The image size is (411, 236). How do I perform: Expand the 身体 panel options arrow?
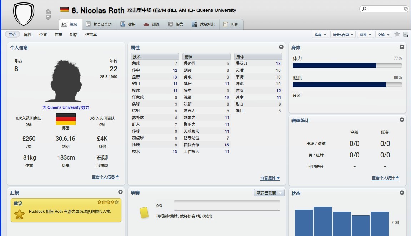[402, 47]
